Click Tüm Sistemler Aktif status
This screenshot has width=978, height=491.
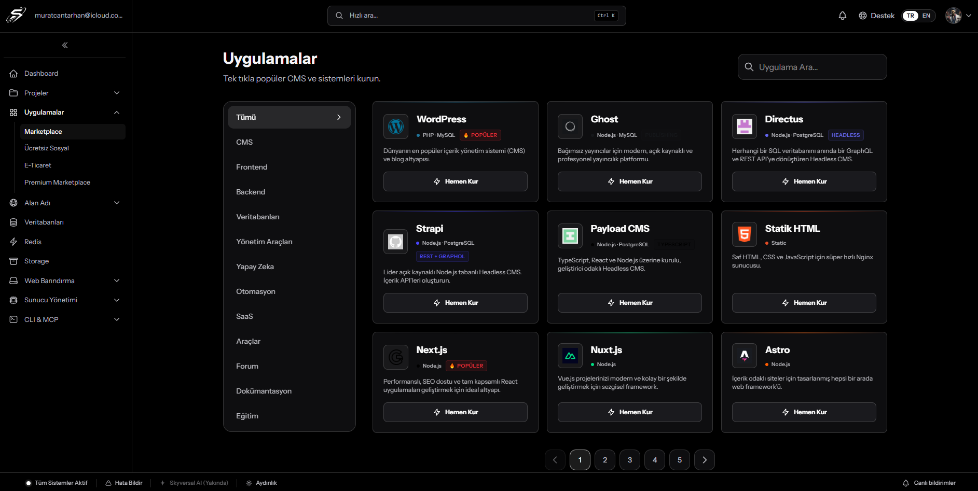[57, 483]
